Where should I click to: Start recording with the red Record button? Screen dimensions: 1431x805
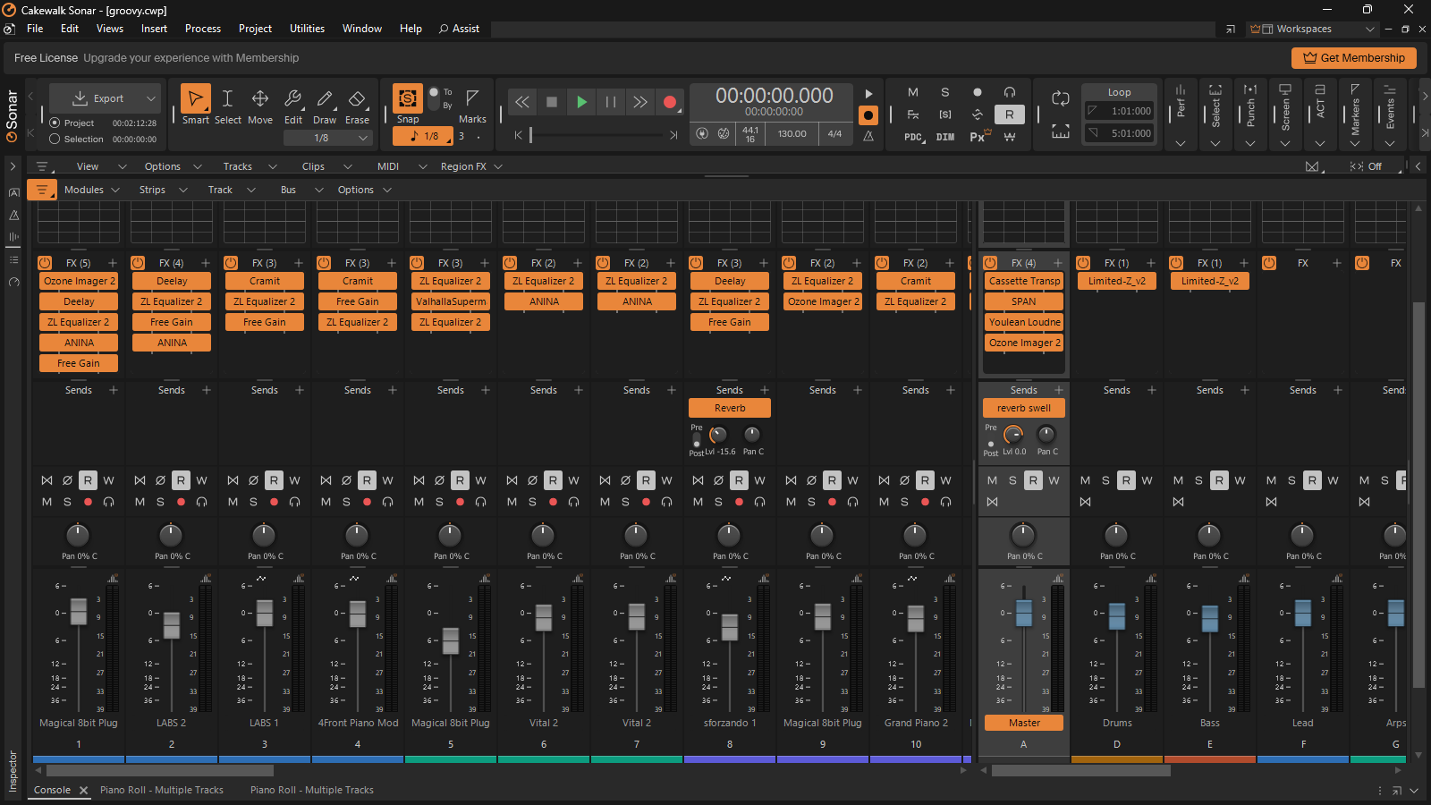[670, 102]
